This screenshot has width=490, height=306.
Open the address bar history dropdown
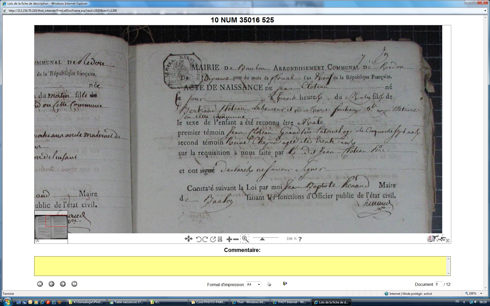(x=485, y=11)
